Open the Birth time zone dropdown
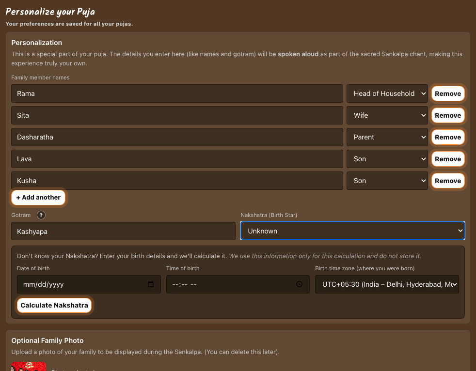Viewport: 476px width, 371px height. pos(387,284)
